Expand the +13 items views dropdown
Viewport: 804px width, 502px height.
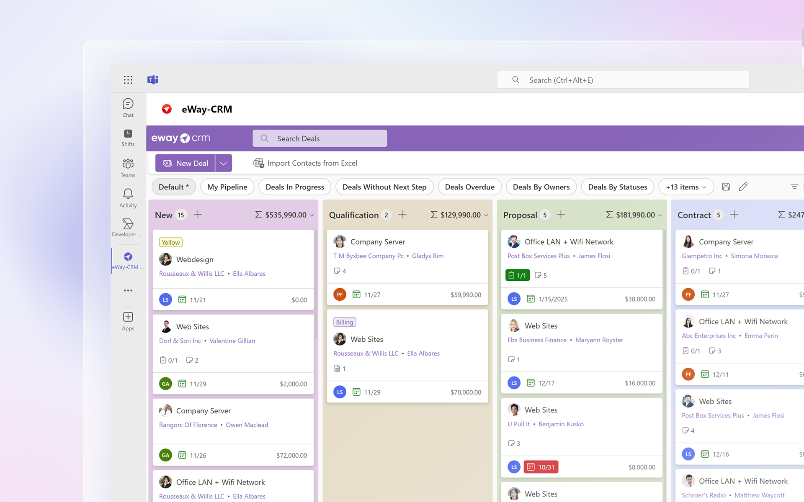[x=686, y=187]
